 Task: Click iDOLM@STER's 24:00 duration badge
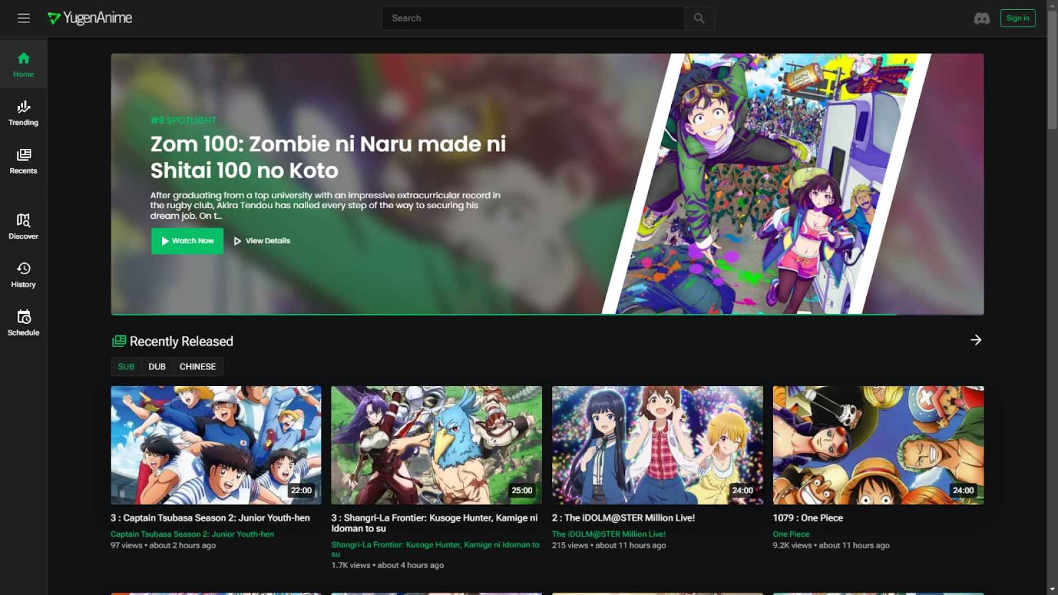click(743, 491)
